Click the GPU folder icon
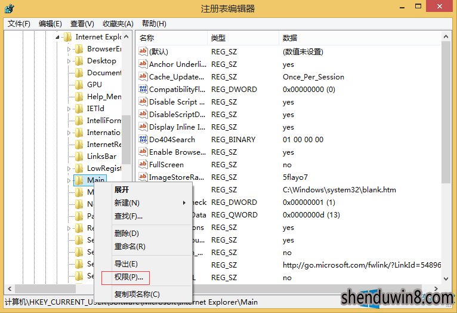The height and width of the screenshot is (313, 457). coord(79,85)
